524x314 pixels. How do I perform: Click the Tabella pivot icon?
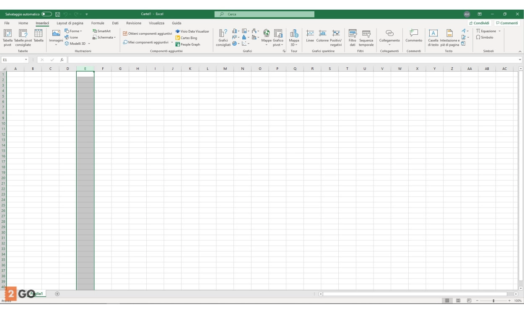8,34
